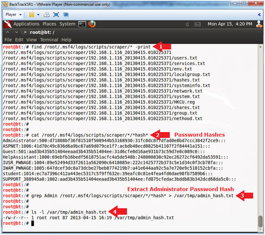Collapse the VMware toolbar double chevron
The width and height of the screenshot is (265, 235).
pyautogui.click(x=259, y=15)
